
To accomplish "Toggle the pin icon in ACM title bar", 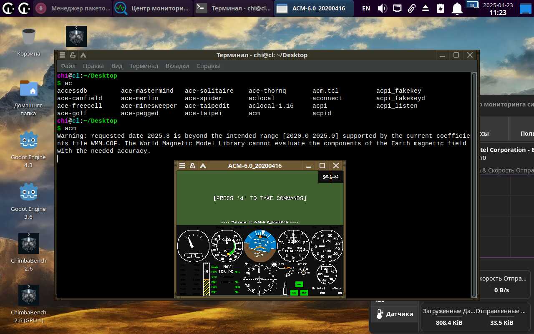I will pos(192,166).
